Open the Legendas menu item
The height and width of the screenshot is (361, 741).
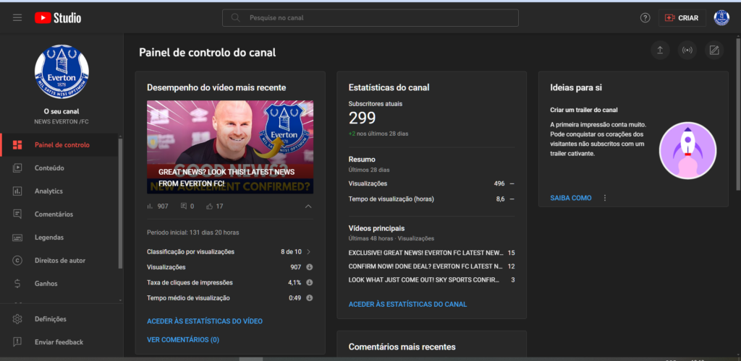[x=59, y=237]
